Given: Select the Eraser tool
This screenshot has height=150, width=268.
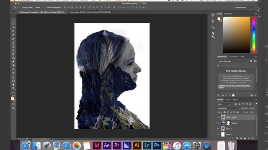Looking at the screenshot, I should click(13, 54).
